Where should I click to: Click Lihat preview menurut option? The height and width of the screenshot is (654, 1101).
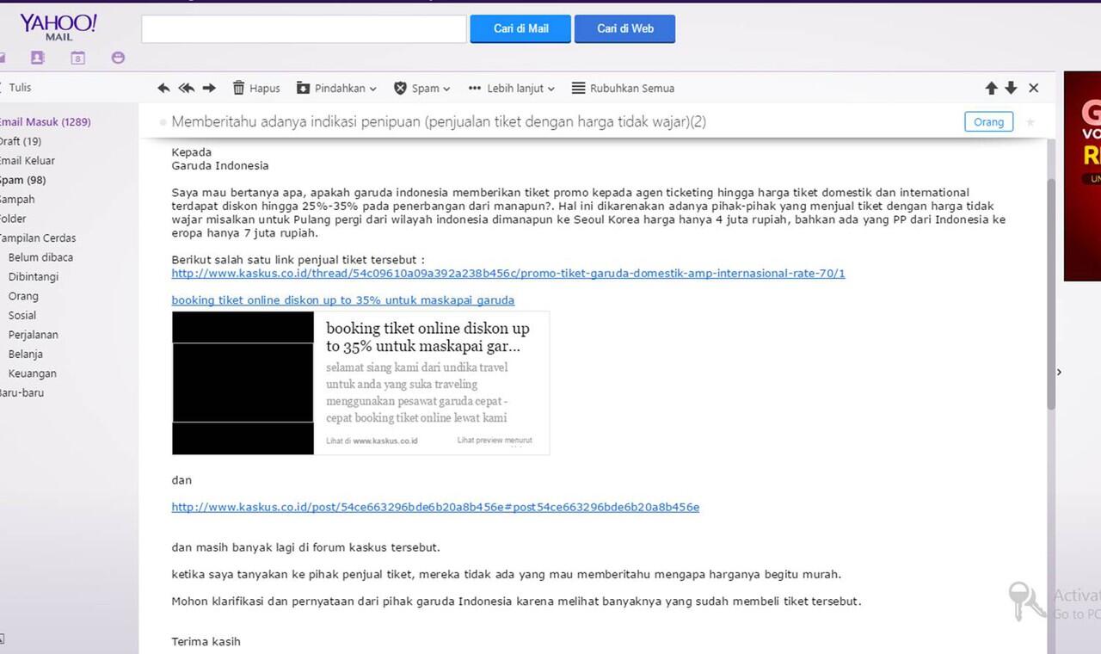tap(495, 441)
